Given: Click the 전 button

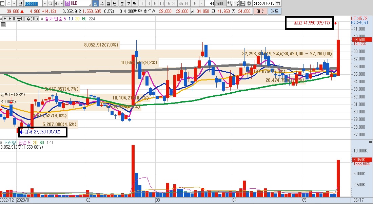Looking at the screenshot, I should 20,3.
